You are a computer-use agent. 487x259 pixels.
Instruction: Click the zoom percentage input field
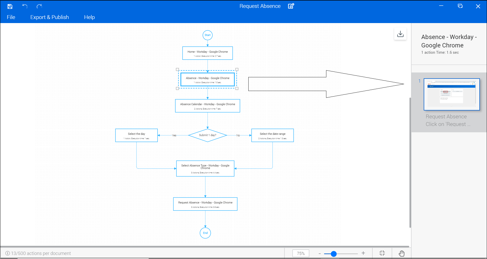click(301, 253)
